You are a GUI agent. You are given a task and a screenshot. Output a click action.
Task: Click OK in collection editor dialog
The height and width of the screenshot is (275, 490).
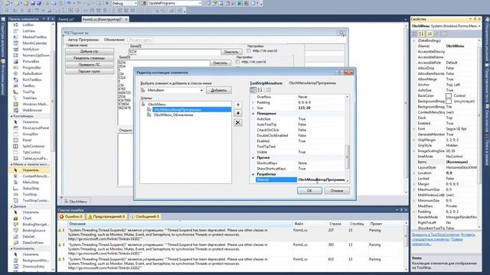point(309,190)
